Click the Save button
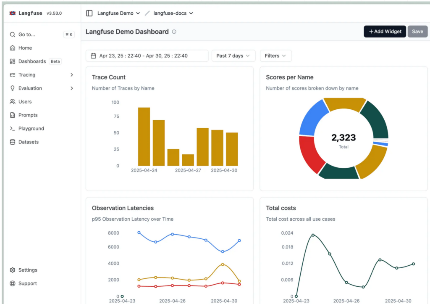The width and height of the screenshot is (430, 304). tap(417, 32)
